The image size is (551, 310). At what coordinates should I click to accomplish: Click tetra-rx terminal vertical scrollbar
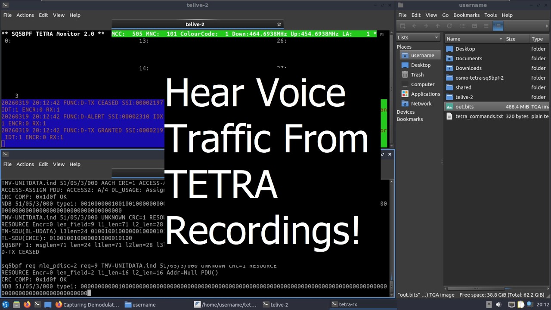pos(391,238)
